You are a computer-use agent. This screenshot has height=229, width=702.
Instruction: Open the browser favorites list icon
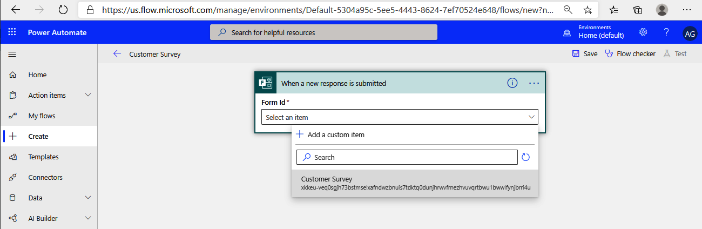(614, 10)
